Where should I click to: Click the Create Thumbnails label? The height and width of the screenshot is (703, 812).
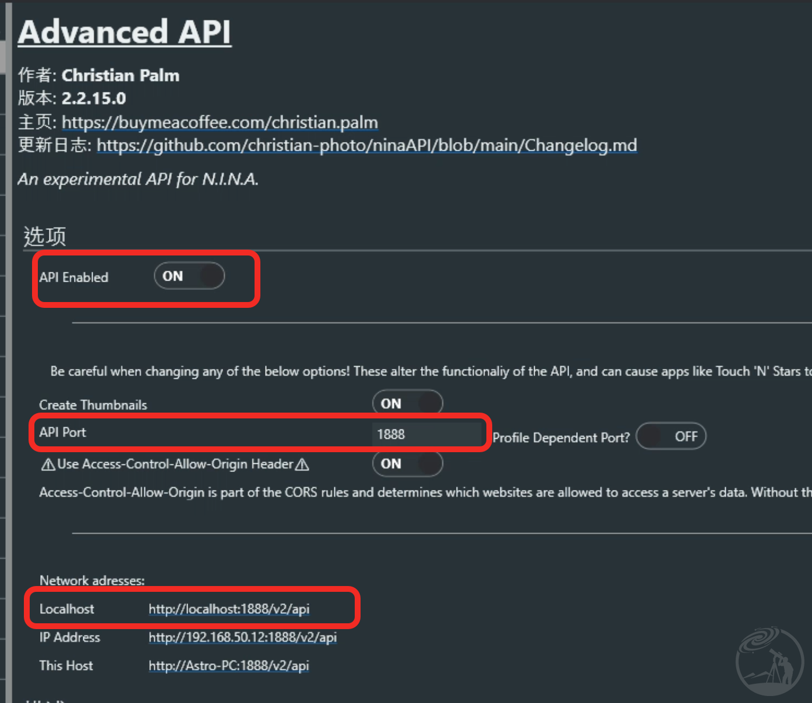pos(93,405)
